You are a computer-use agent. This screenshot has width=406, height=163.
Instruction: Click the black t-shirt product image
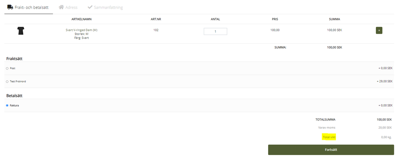[x=21, y=31]
